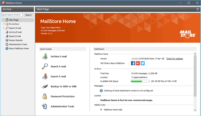Expand the Search E-mail tree node
This screenshot has height=116, width=201.
4,28
